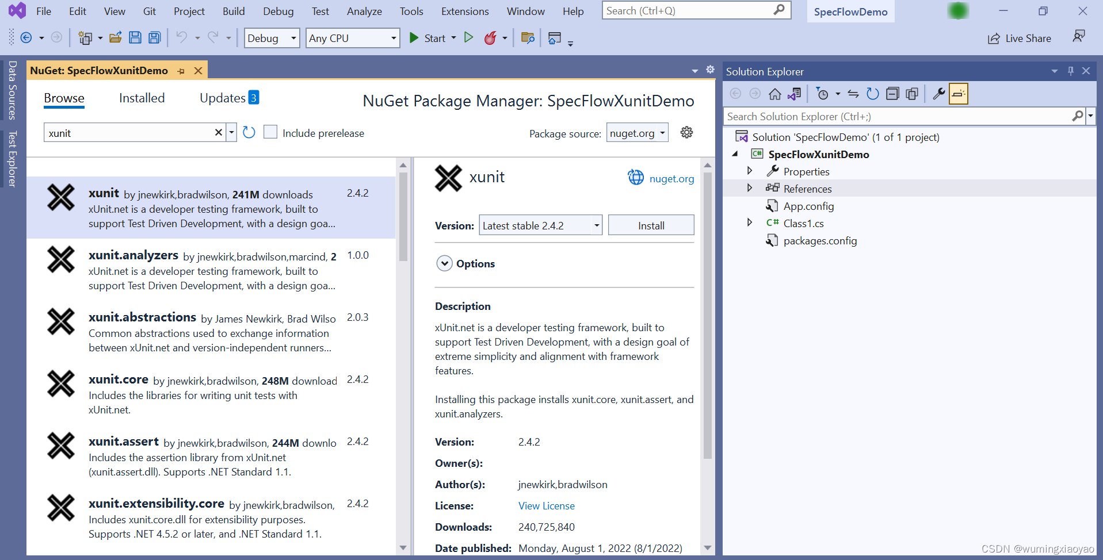This screenshot has height=560, width=1103.
Task: Enable Include prerelease checkbox
Action: (x=270, y=132)
